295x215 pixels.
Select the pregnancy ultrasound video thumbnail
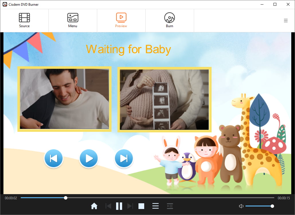pos(164,99)
